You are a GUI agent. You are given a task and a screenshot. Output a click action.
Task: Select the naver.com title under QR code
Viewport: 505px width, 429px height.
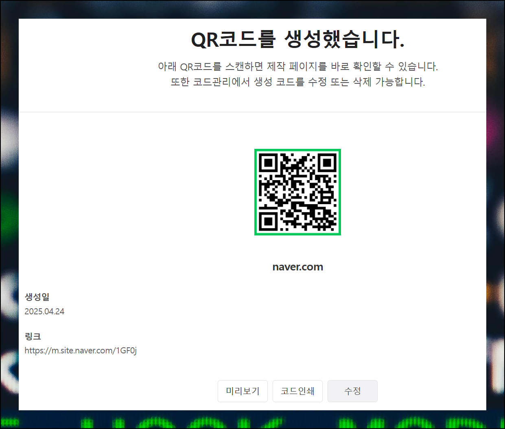tap(297, 267)
